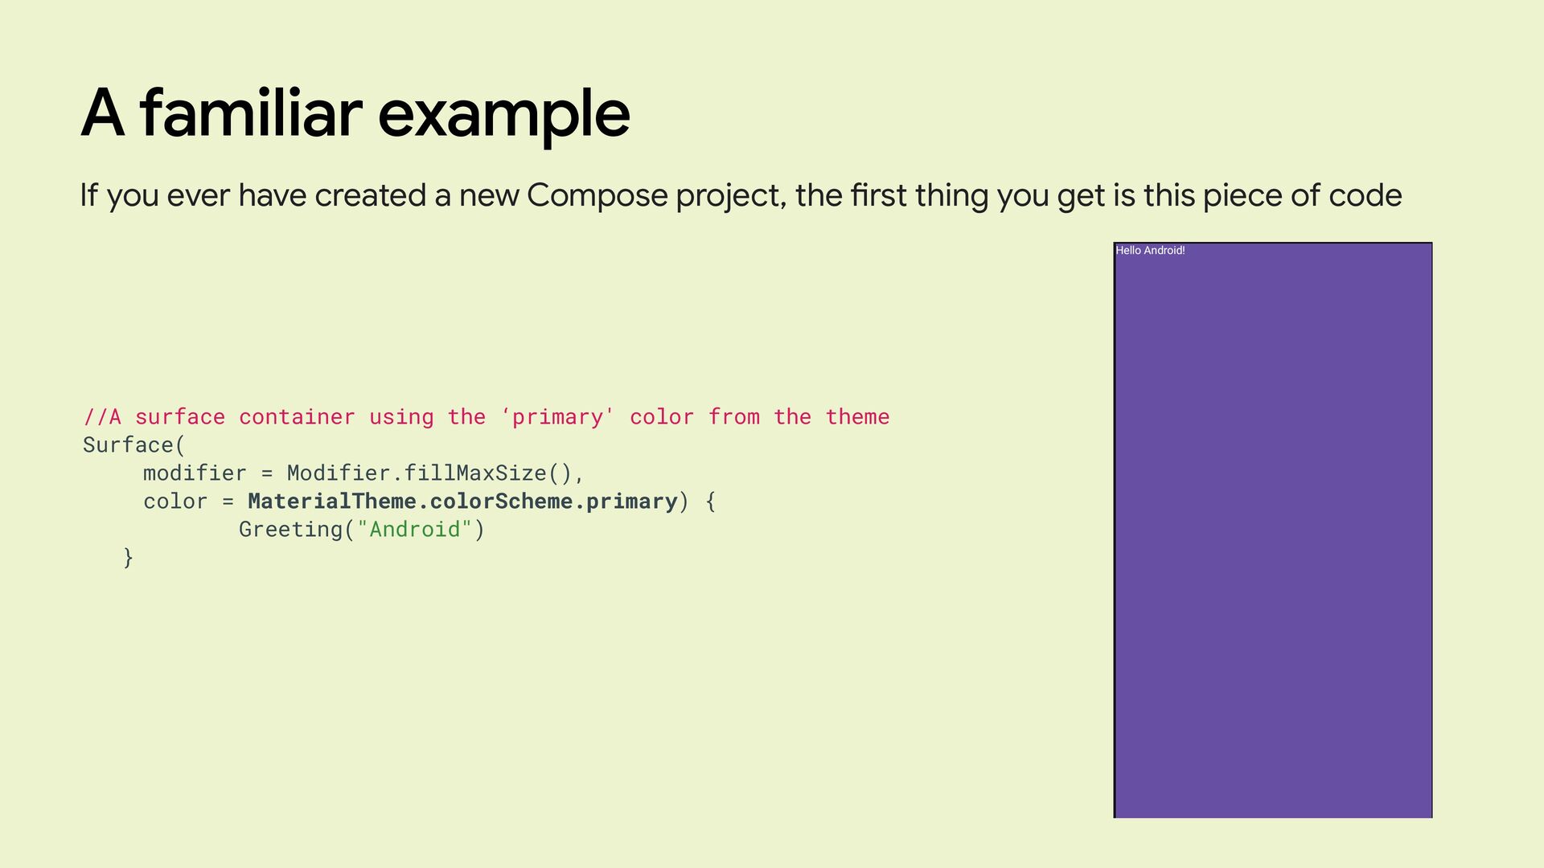Click the center of the purple preview surface

tap(1273, 530)
